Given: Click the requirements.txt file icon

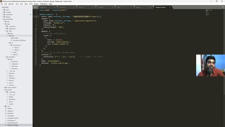Looking at the screenshot, I should coord(6,123).
